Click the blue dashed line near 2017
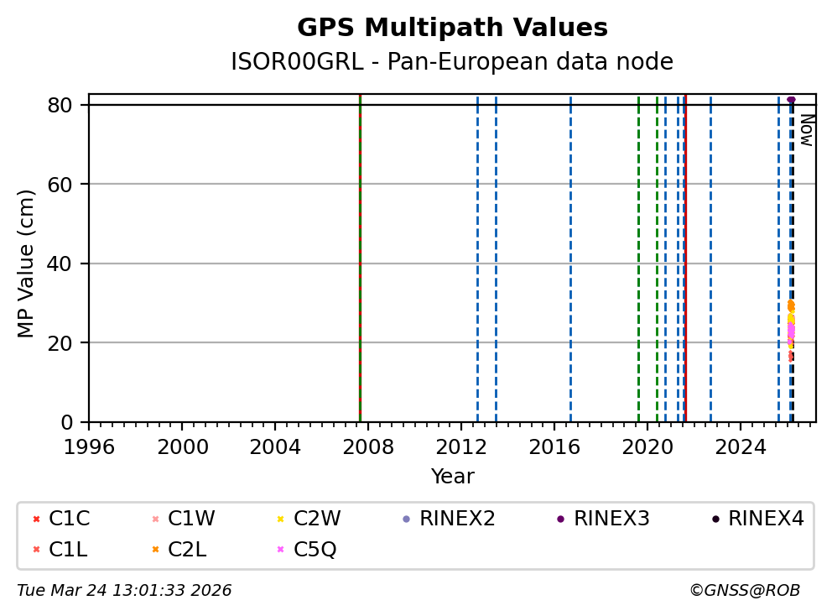The image size is (832, 616). [570, 252]
